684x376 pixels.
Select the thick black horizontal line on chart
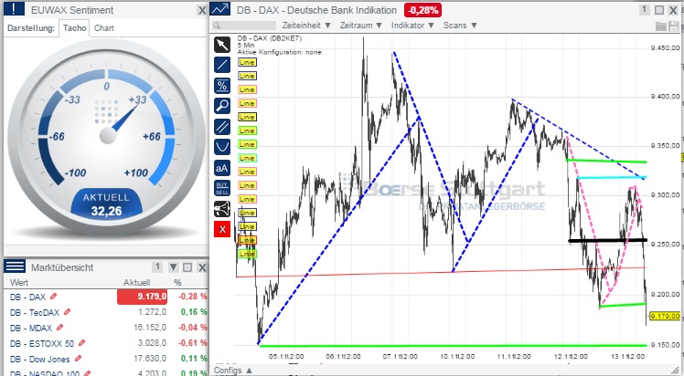point(607,240)
